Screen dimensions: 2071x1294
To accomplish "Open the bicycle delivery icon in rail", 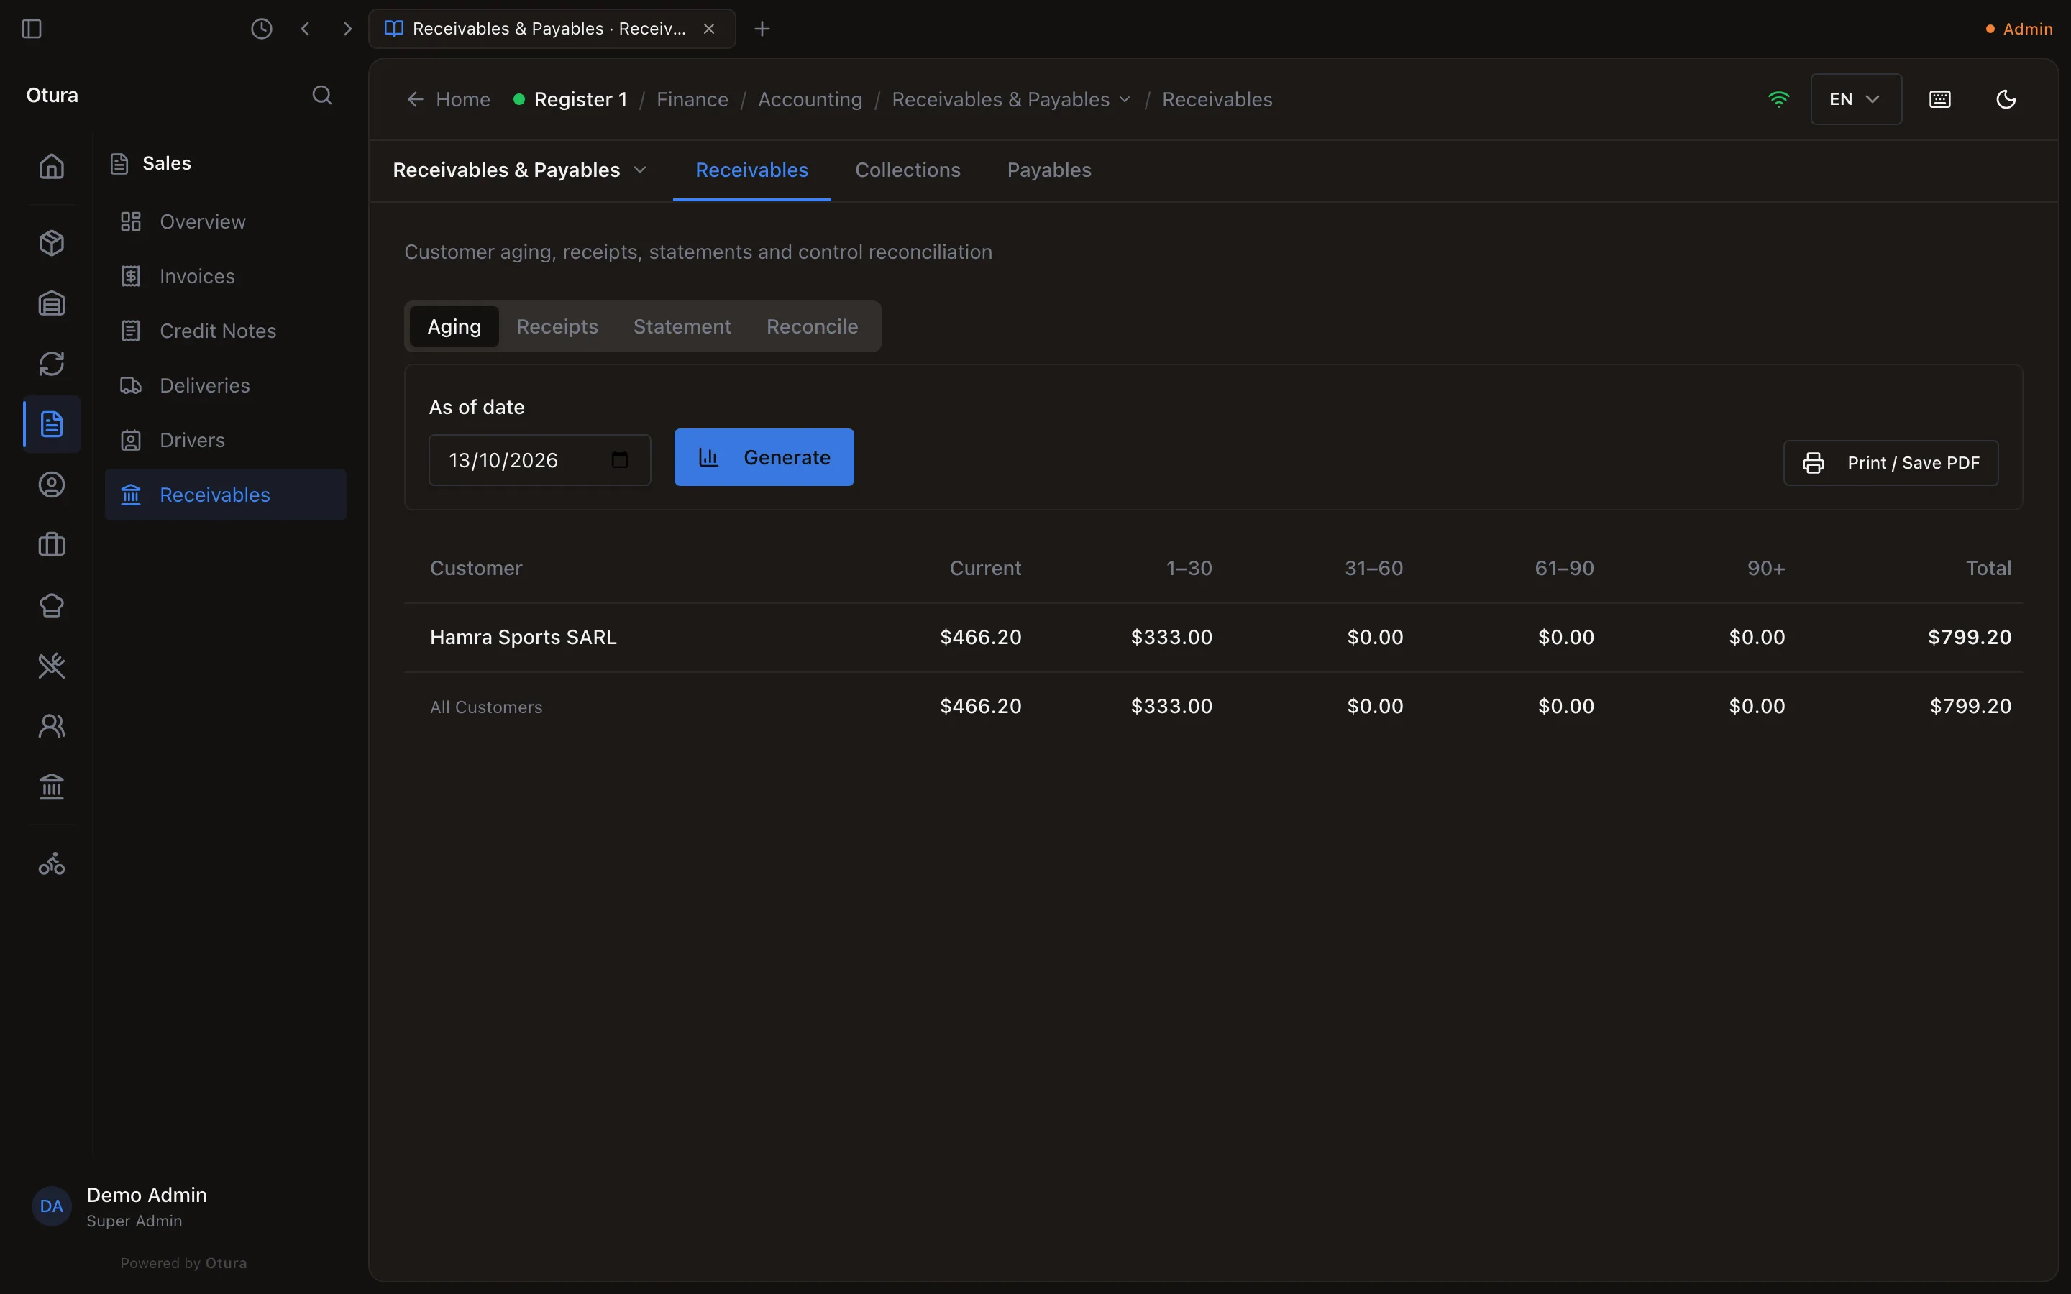I will pyautogui.click(x=51, y=864).
